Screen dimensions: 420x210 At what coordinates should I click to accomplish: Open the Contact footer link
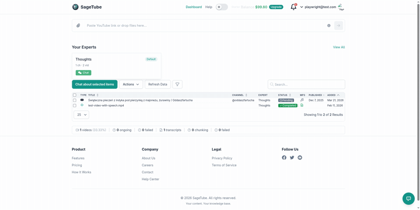[x=147, y=172]
